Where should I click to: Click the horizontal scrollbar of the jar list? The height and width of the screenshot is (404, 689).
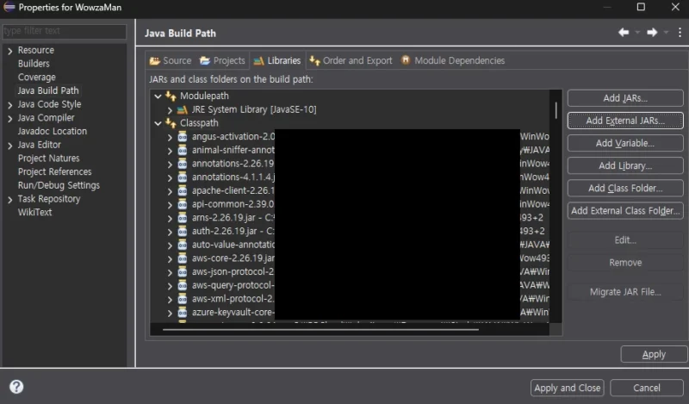320,329
